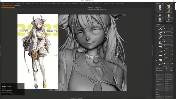Expand the Split section
Viewport: 176px width, 99px height.
click(157, 92)
